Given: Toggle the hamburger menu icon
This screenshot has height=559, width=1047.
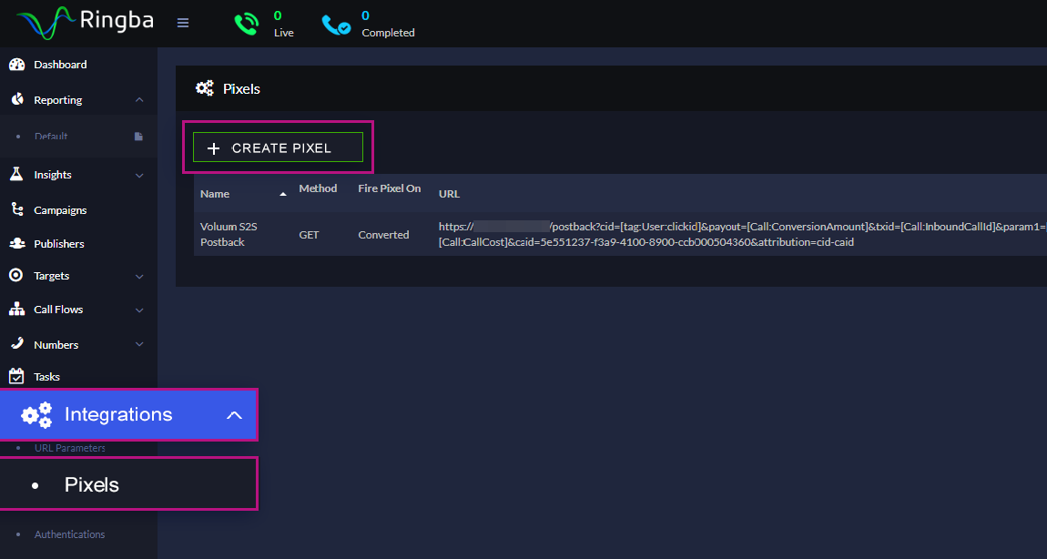Looking at the screenshot, I should 183,24.
